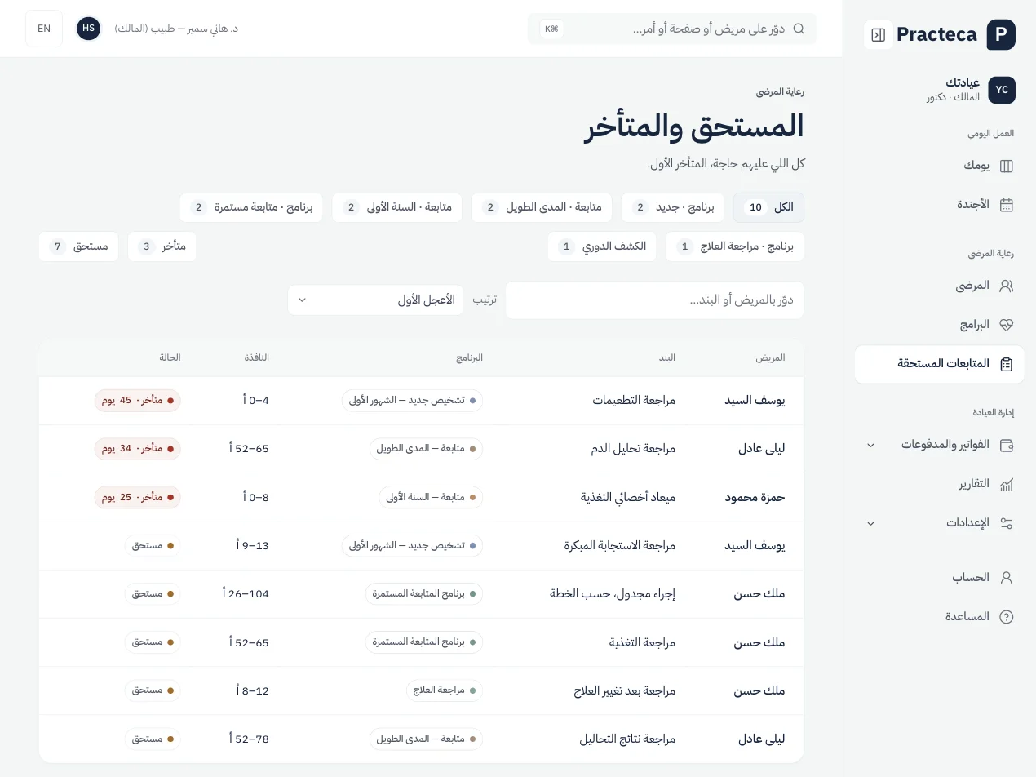1036x777 pixels.
Task: Click the ⌘K shortcut hint
Action: [551, 29]
